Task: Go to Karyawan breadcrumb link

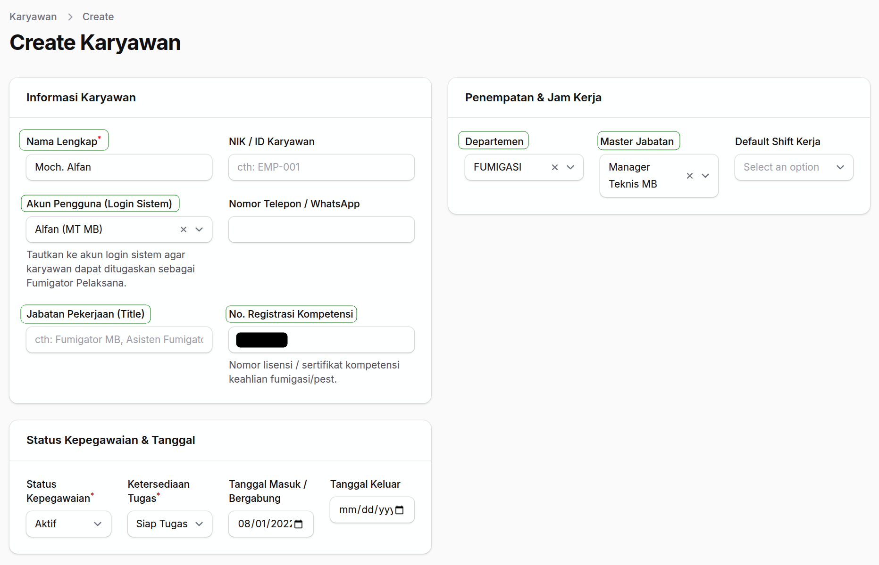Action: (33, 17)
